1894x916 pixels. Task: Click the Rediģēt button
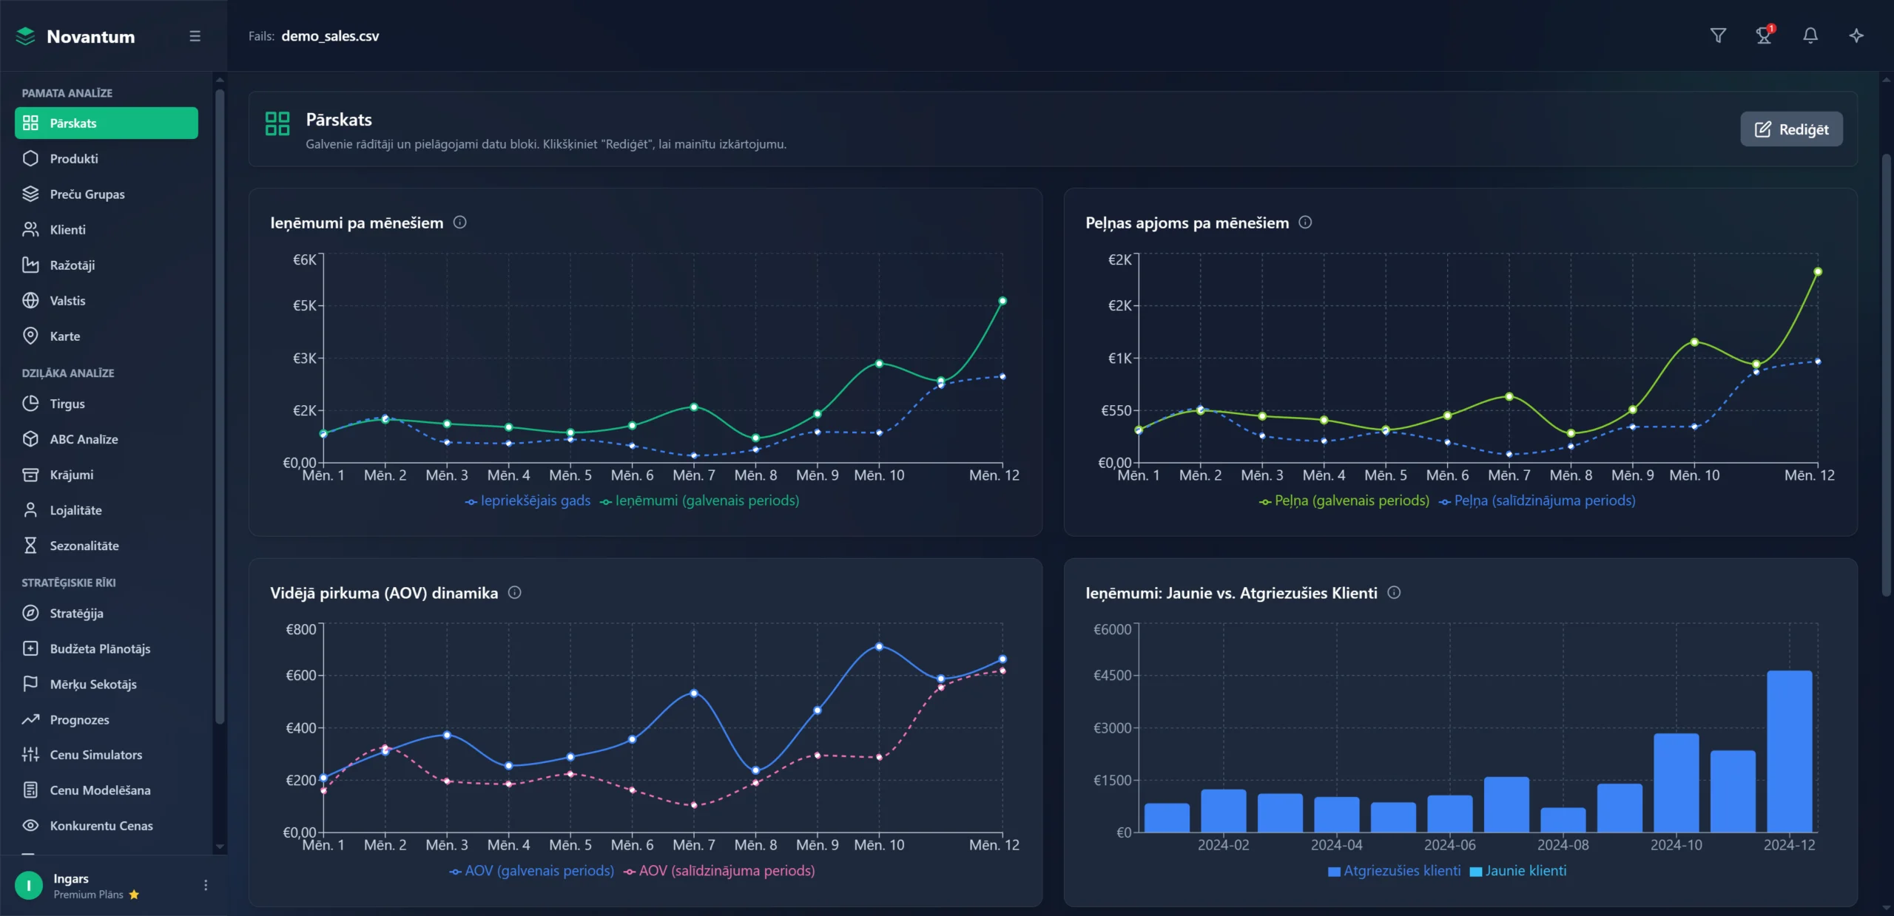point(1791,129)
